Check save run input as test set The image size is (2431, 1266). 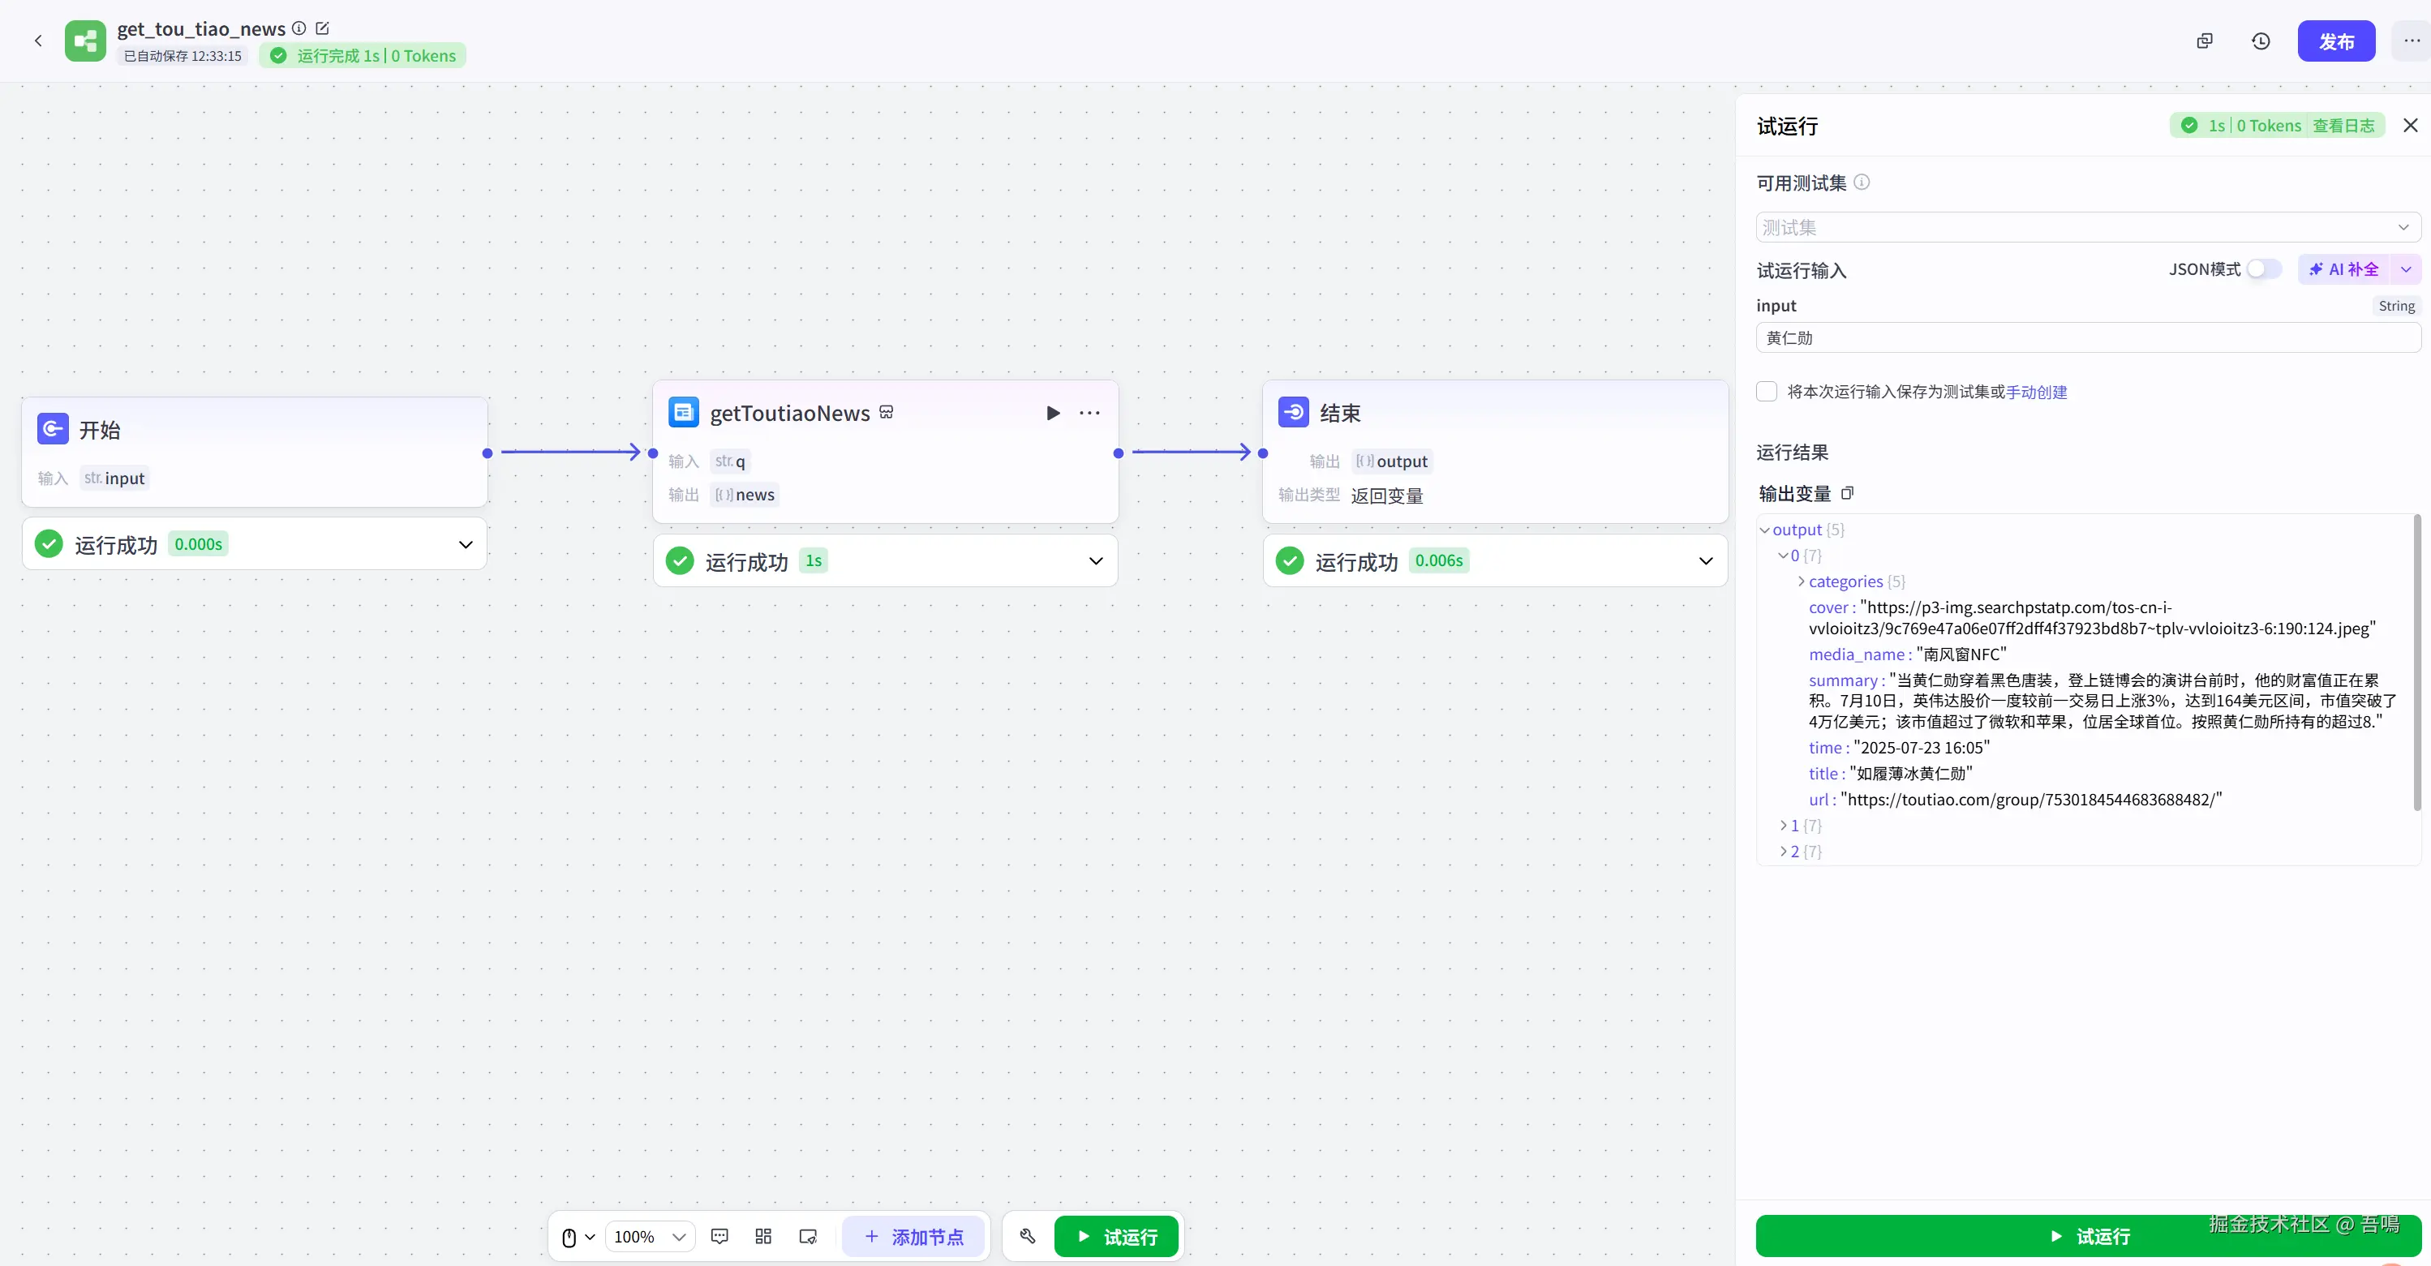coord(1767,392)
